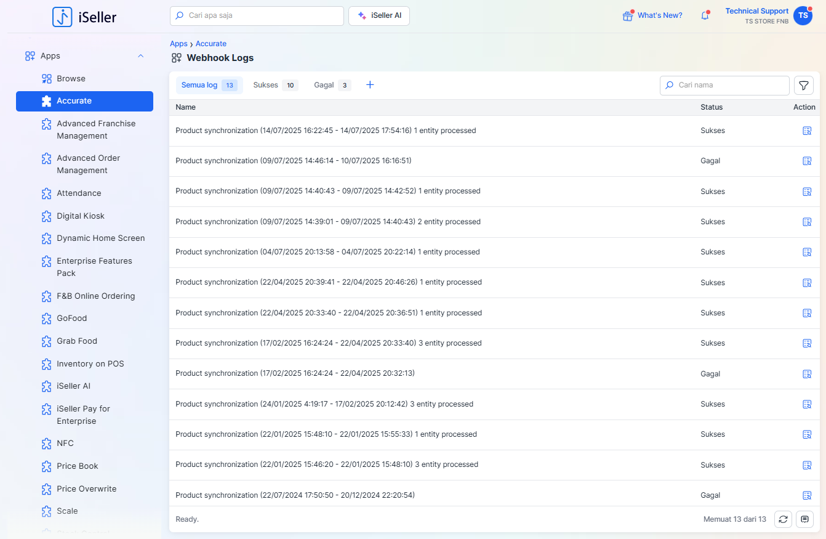Focus the Cari nama search field

[x=724, y=86]
